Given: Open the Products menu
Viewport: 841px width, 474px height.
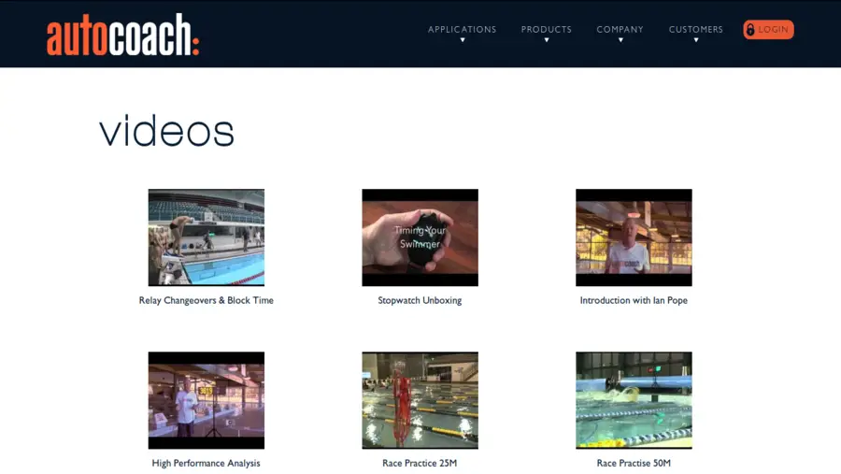Looking at the screenshot, I should coord(546,29).
